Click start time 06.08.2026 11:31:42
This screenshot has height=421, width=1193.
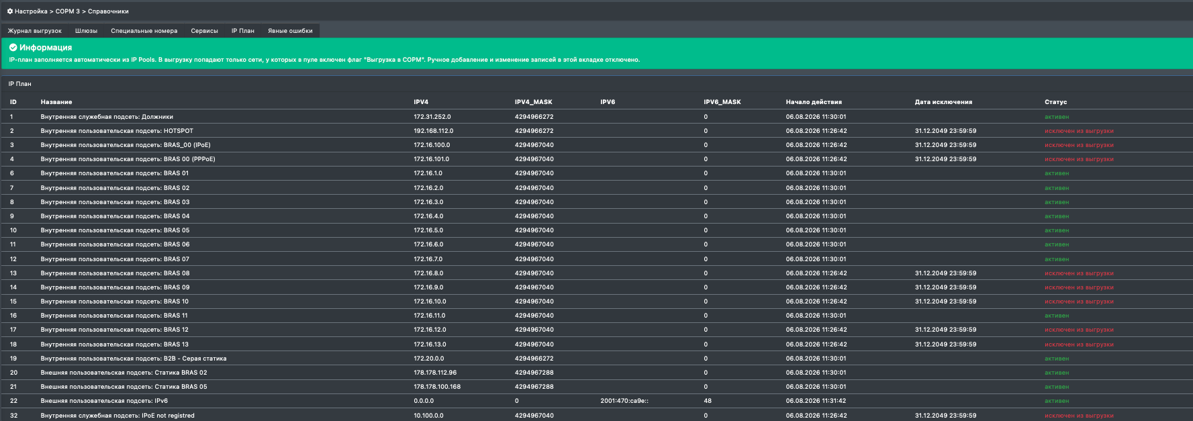point(816,401)
